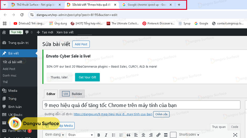Open the Chrome tab search dropdown arrow
Viewport: 247px width, 138px height.
tap(5, 5)
